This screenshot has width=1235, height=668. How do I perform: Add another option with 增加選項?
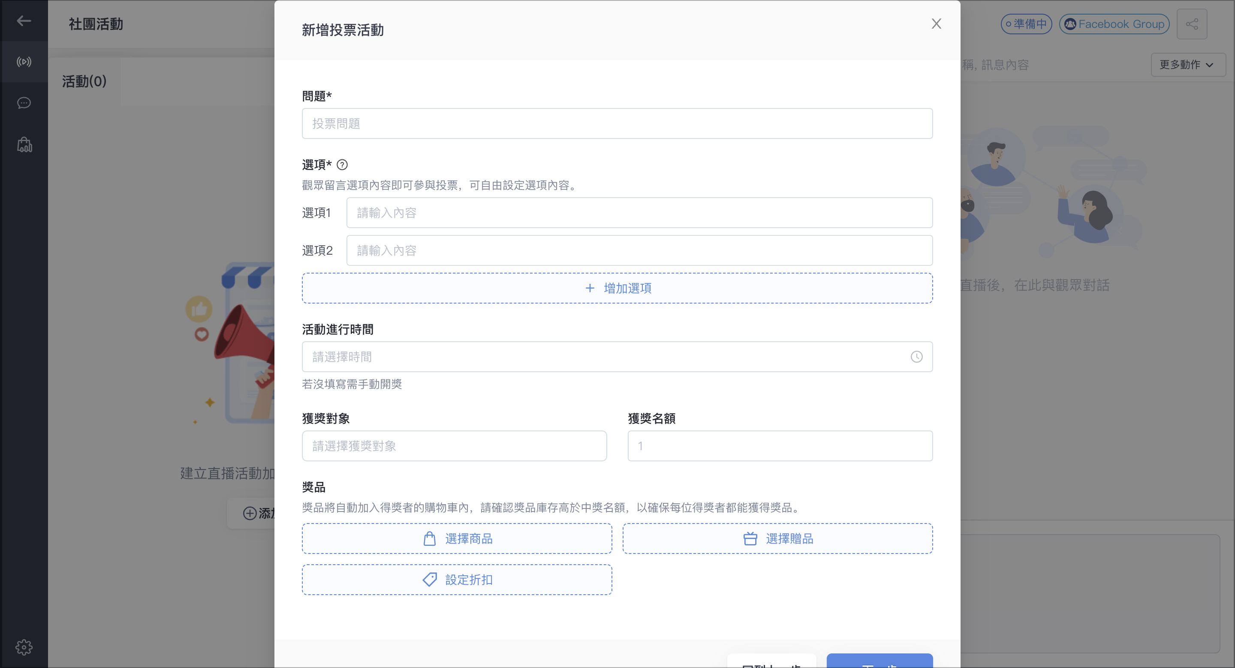tap(617, 288)
